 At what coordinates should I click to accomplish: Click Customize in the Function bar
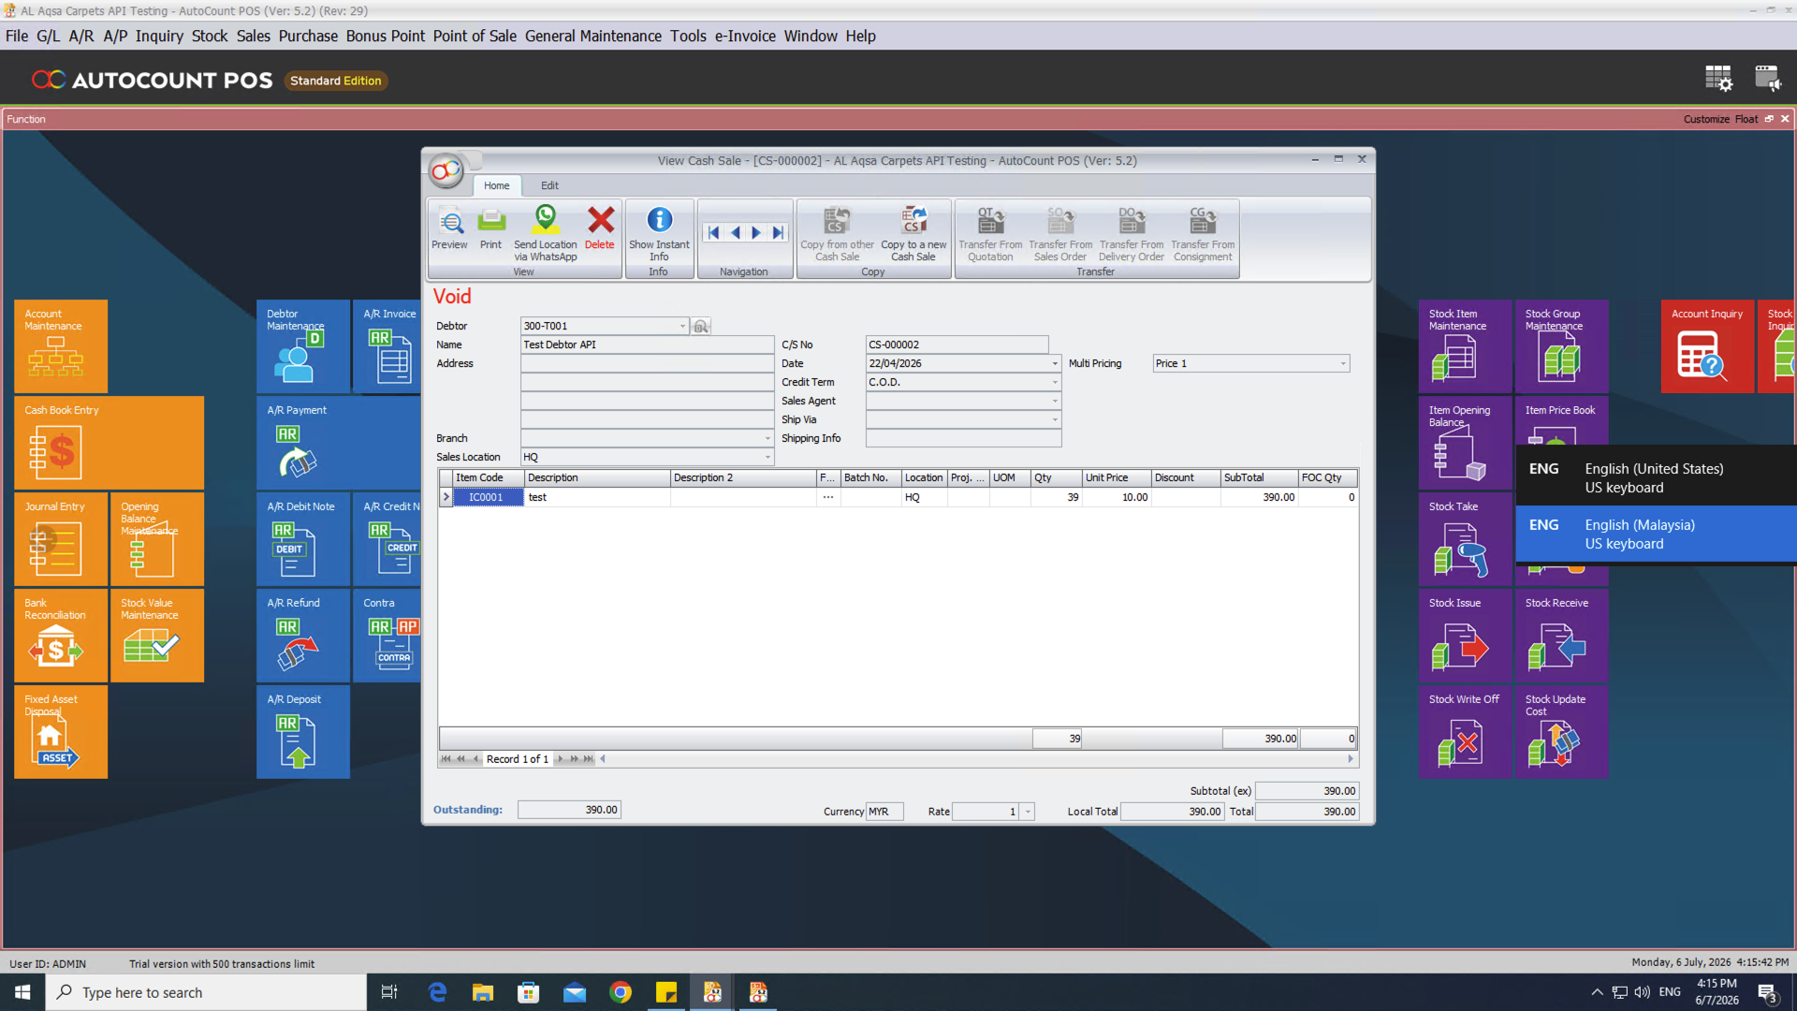1706,119
